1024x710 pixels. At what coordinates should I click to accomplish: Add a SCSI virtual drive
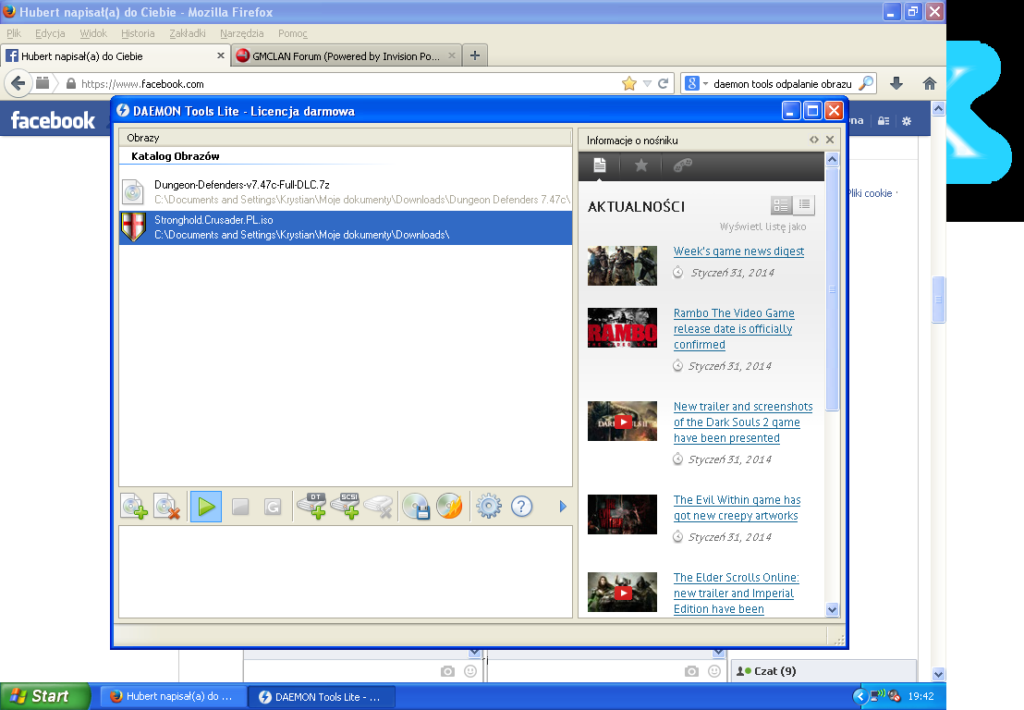345,507
